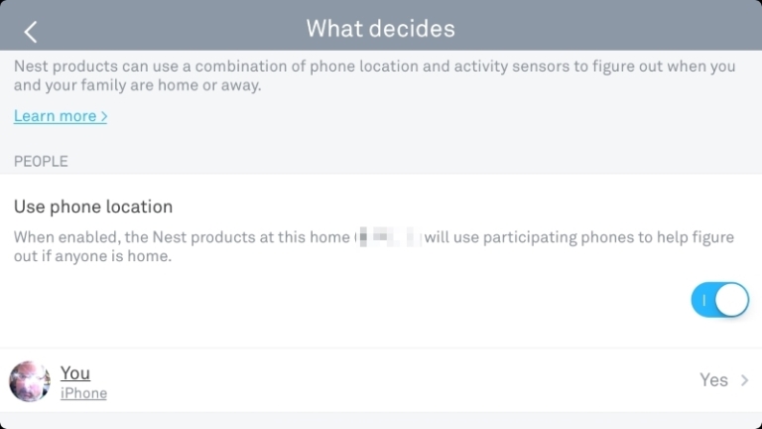
Task: Click the chevron after Learn more
Action: tap(103, 117)
